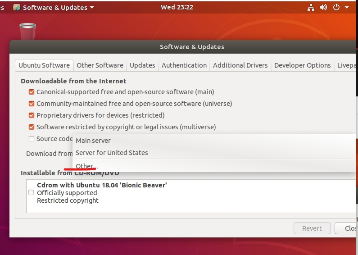
Task: Expand system menu dropdown arrow
Action: [x=347, y=7]
